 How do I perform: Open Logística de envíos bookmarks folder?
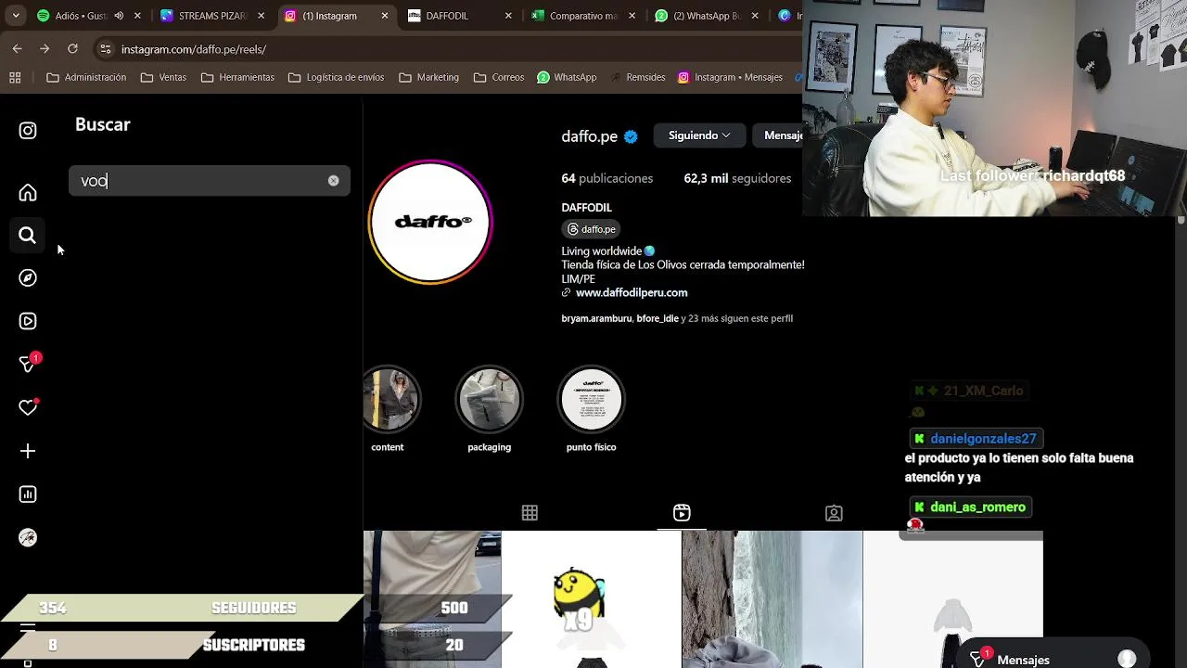(335, 77)
